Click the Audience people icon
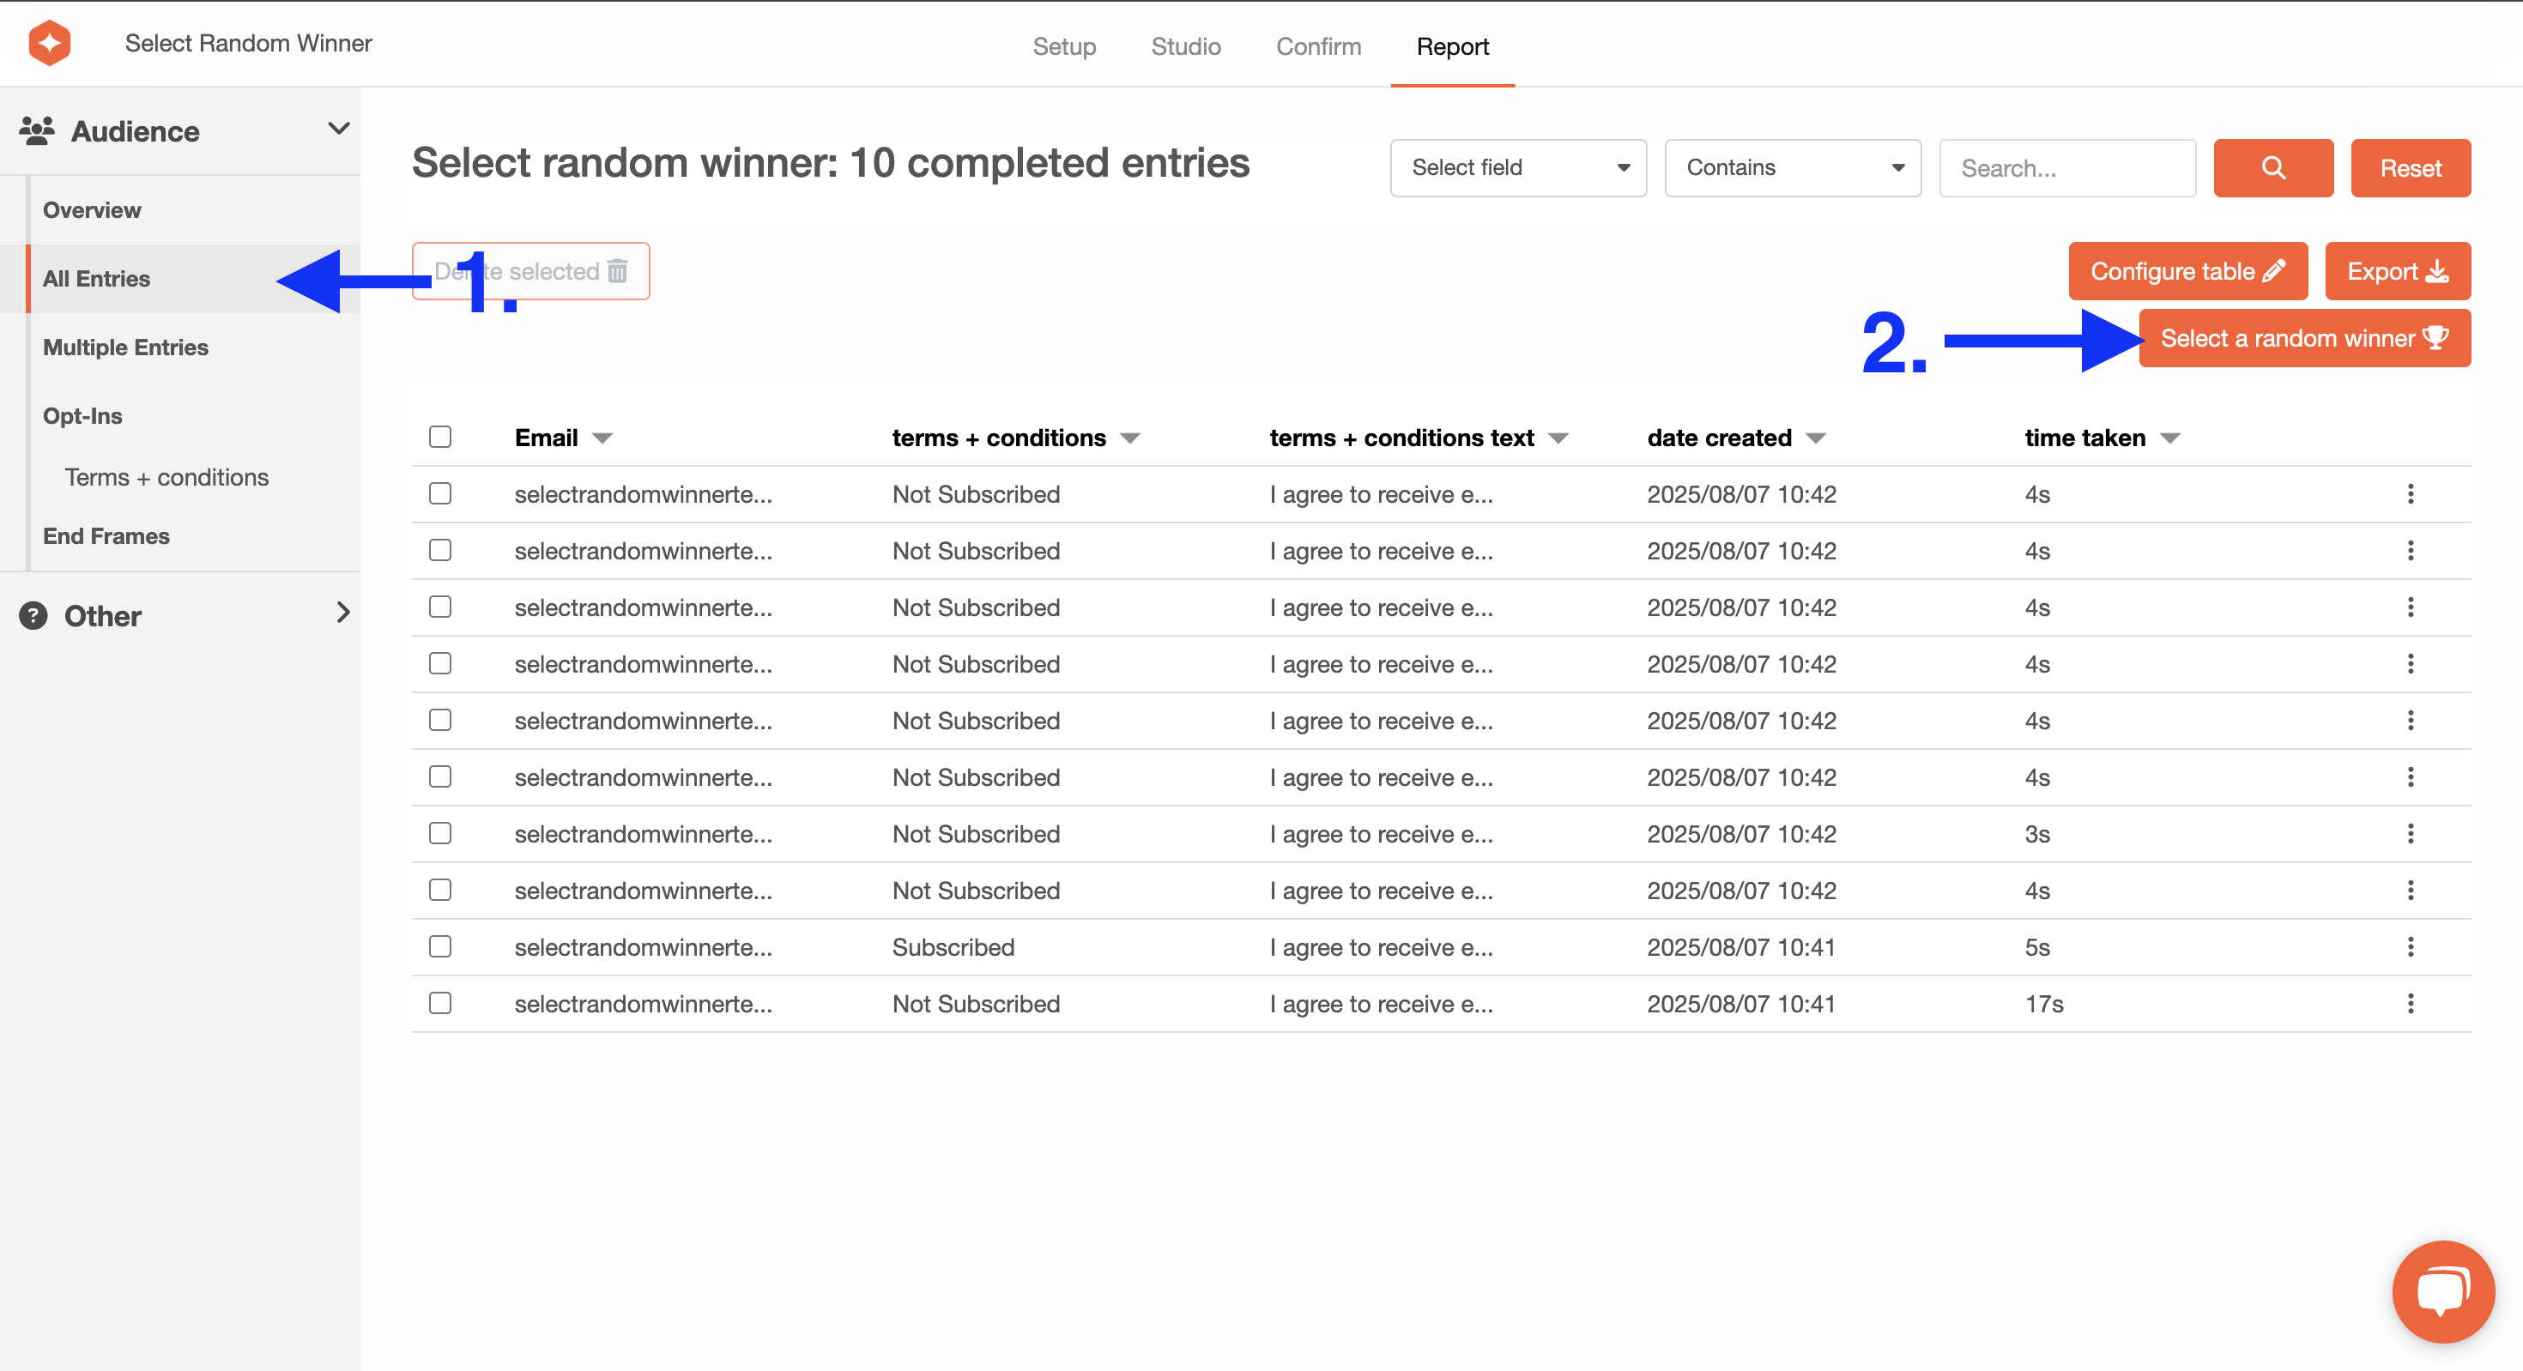 pyautogui.click(x=37, y=130)
